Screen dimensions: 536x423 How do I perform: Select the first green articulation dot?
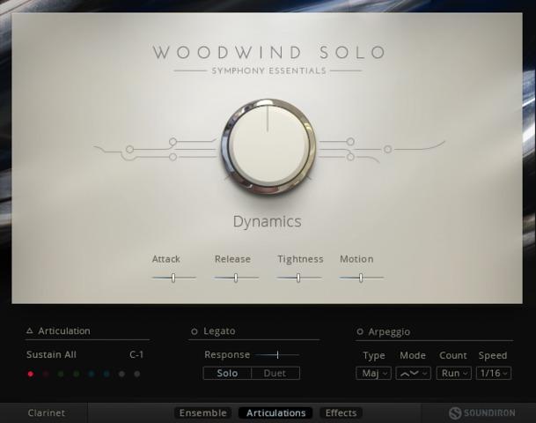click(61, 374)
